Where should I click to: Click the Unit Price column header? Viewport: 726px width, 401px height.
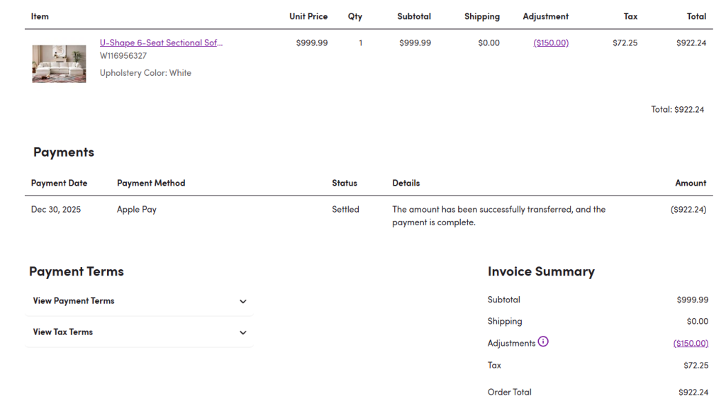[308, 16]
